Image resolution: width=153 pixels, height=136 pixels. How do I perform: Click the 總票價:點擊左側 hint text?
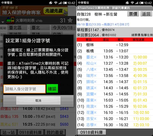tap(142, 35)
